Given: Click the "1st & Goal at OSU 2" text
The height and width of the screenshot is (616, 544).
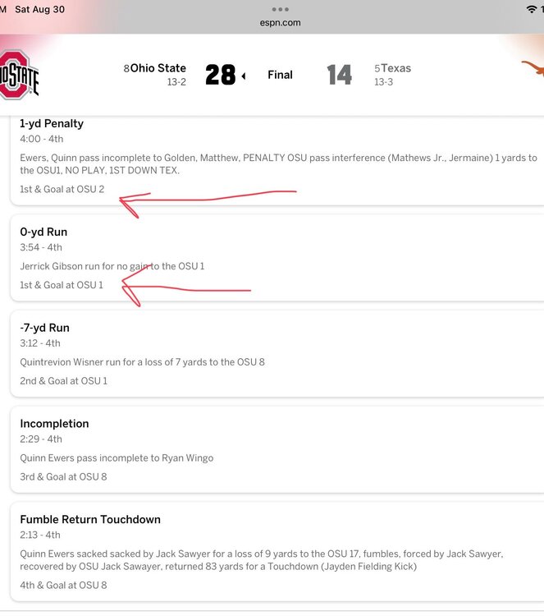Looking at the screenshot, I should pos(62,190).
